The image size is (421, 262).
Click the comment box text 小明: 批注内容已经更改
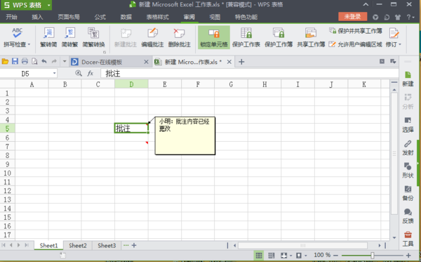(x=184, y=125)
